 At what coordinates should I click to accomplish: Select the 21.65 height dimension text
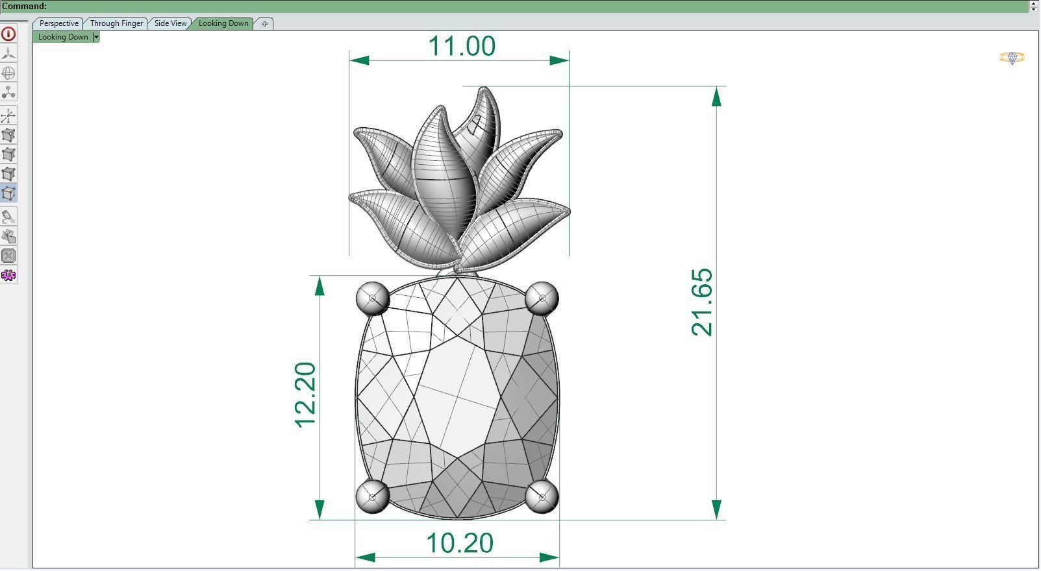[x=701, y=302]
